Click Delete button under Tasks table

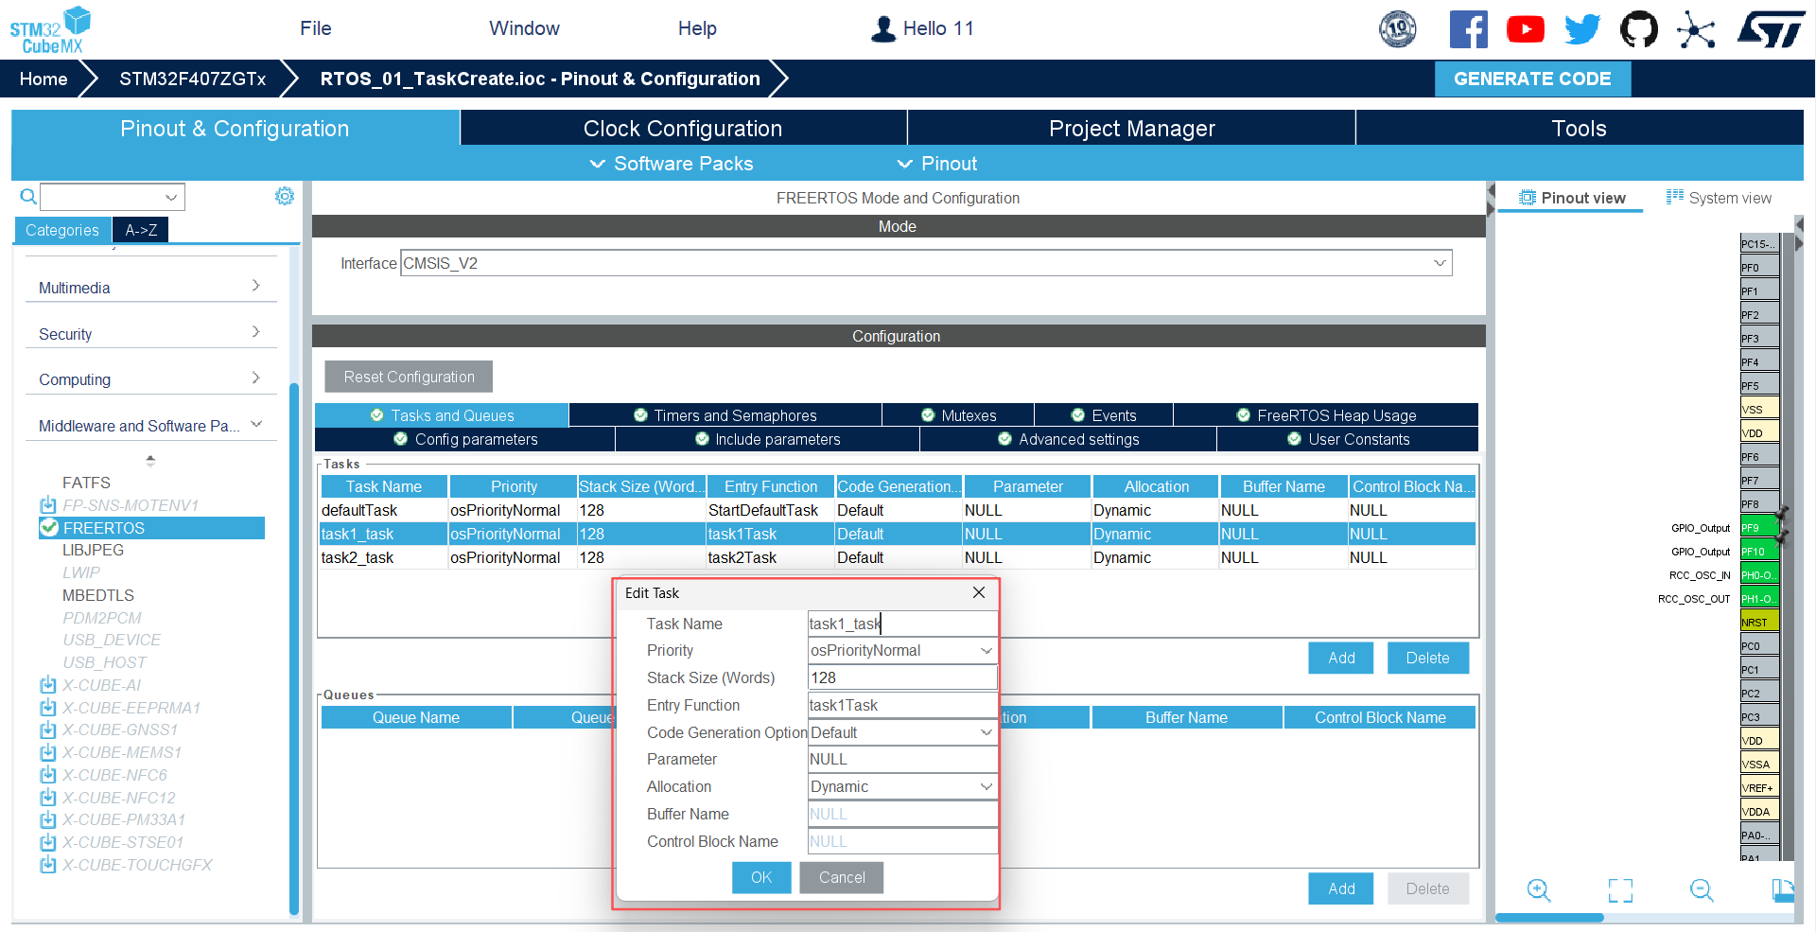pyautogui.click(x=1427, y=658)
